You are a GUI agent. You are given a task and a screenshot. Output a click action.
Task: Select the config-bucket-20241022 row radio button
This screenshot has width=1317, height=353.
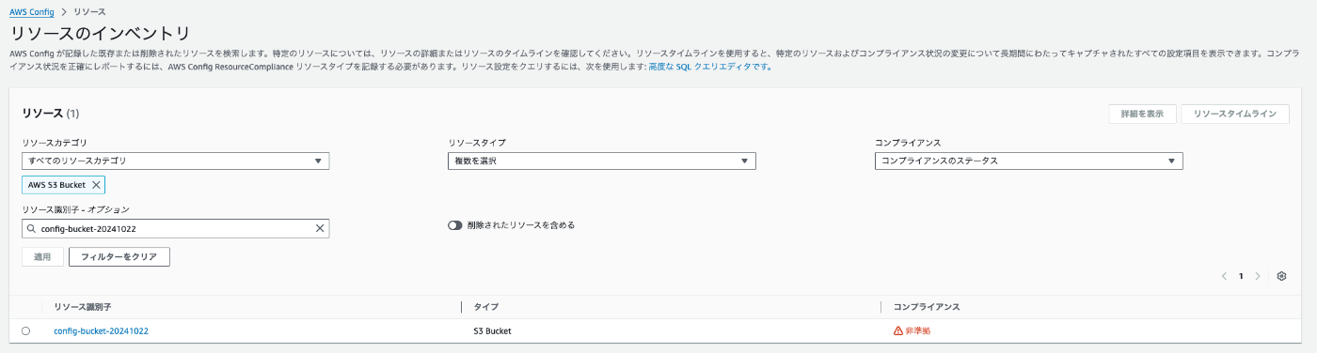point(25,330)
